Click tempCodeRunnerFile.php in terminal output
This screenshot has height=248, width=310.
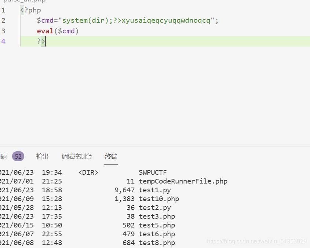pos(183,181)
